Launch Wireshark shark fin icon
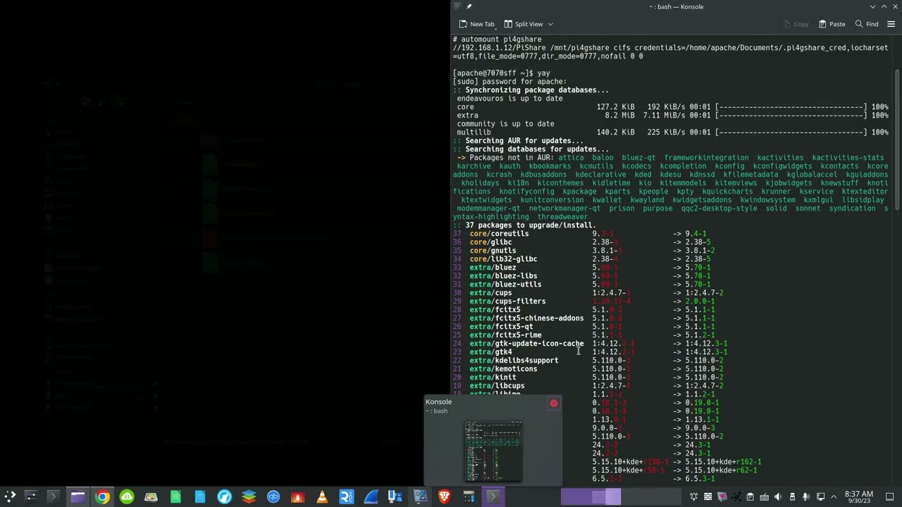 pos(371,496)
